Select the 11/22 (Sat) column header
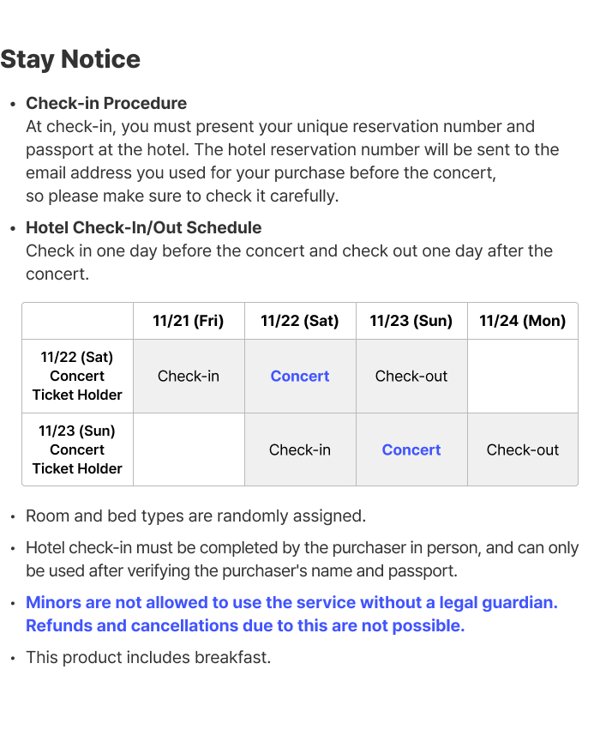600x754 pixels. click(300, 321)
